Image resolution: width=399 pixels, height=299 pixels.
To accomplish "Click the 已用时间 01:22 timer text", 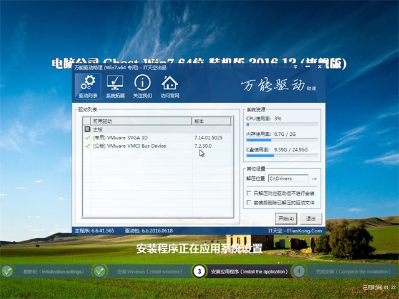I will pos(379,287).
